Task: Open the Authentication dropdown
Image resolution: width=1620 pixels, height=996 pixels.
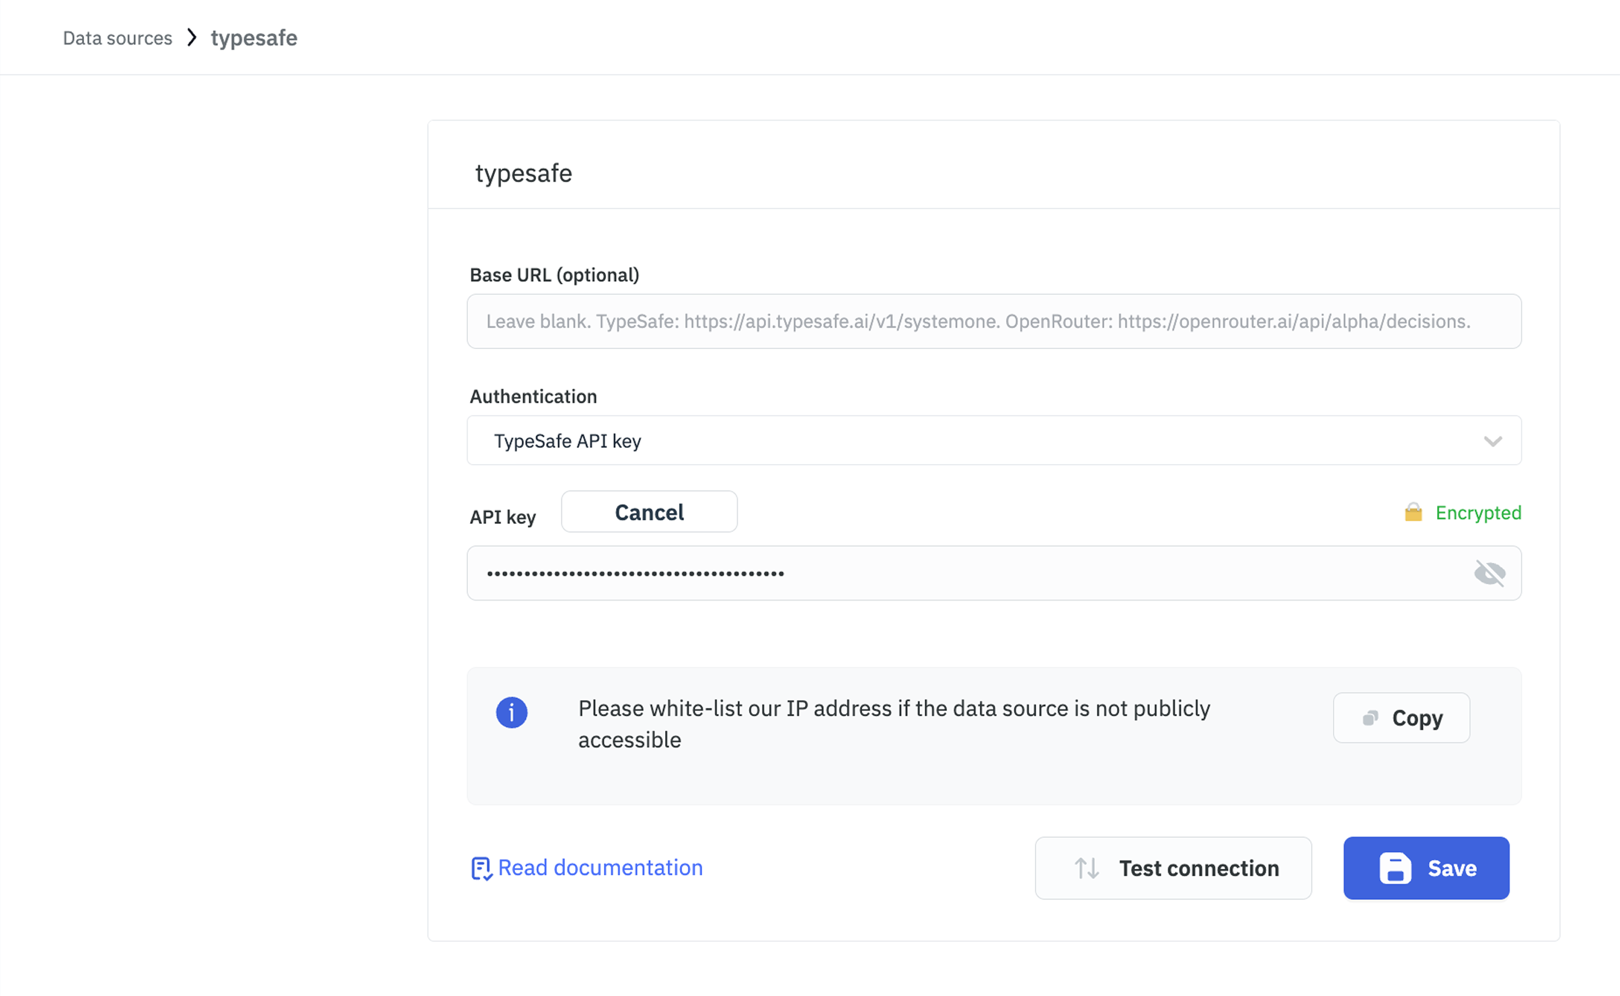Action: 994,440
